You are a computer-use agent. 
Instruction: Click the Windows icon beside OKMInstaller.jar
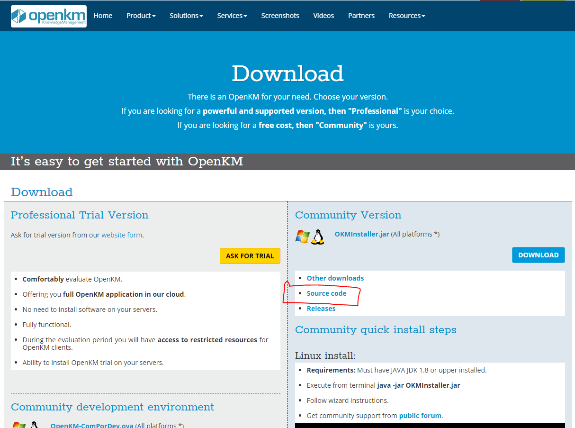click(302, 236)
